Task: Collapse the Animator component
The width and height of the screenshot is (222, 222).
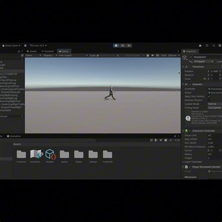Action: [x=183, y=84]
